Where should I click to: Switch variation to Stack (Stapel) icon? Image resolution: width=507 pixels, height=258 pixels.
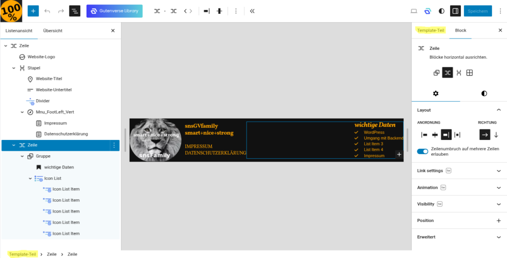pyautogui.click(x=458, y=73)
